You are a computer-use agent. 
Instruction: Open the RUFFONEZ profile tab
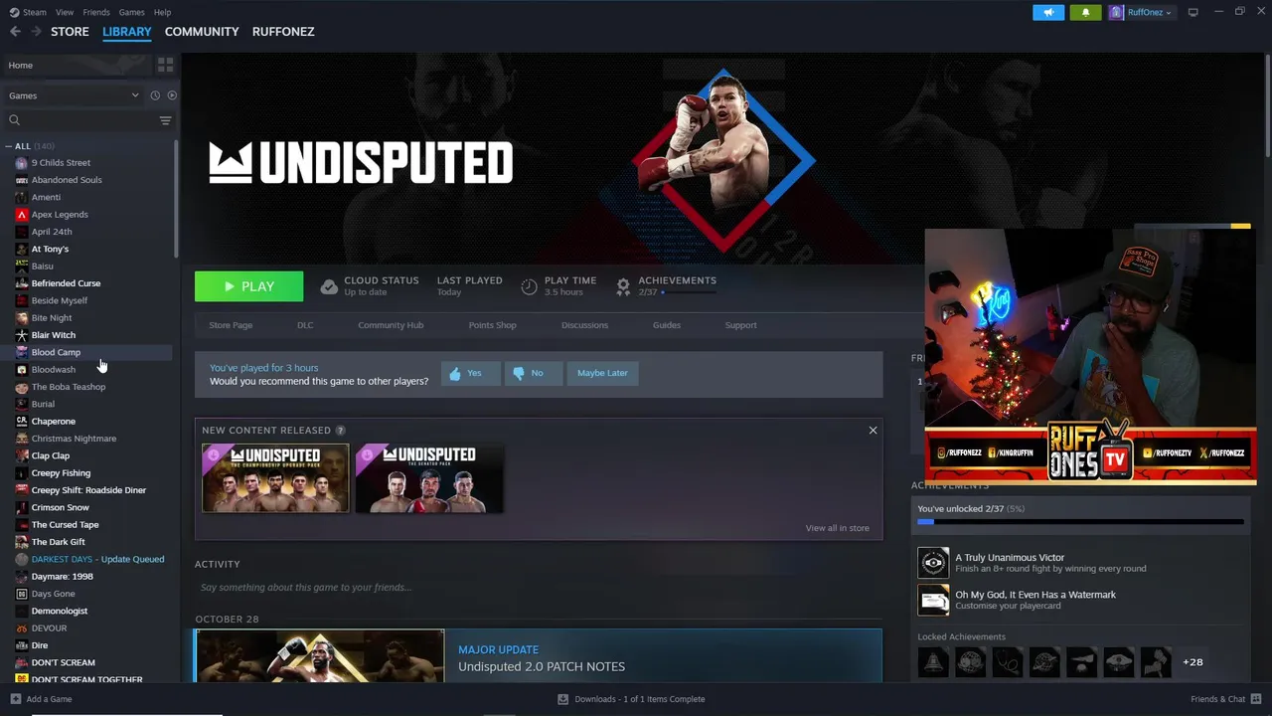tap(283, 32)
